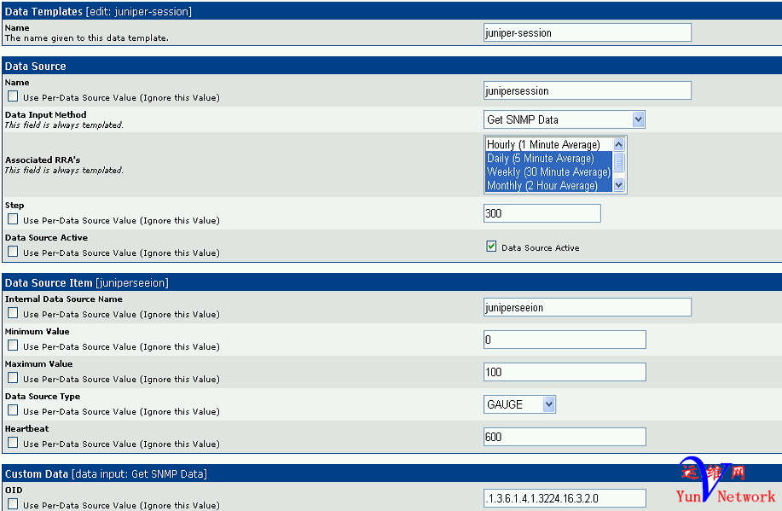The width and height of the screenshot is (782, 511).
Task: Tick per-data source checkbox under Data Source Active
Action: click(x=13, y=252)
